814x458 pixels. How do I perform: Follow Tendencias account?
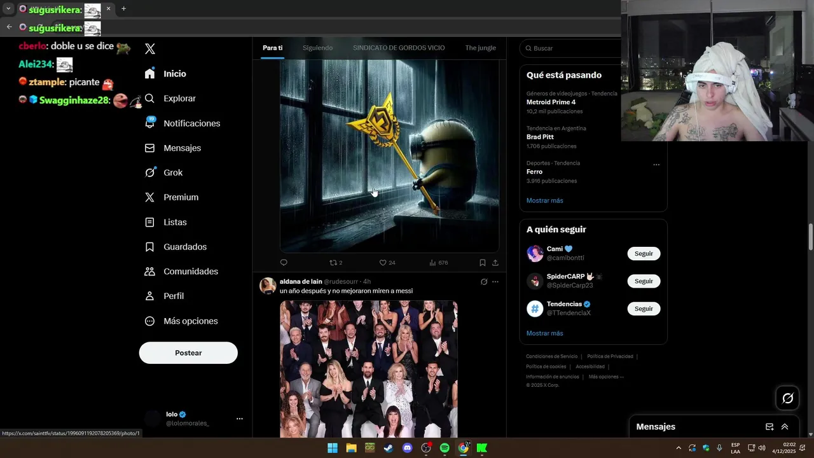click(644, 309)
